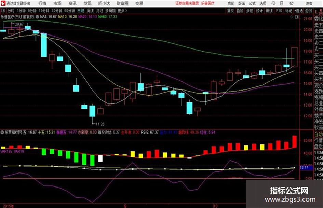Click the 统计 toolbar button
Screen dimensions: 323x208
[259, 11]
